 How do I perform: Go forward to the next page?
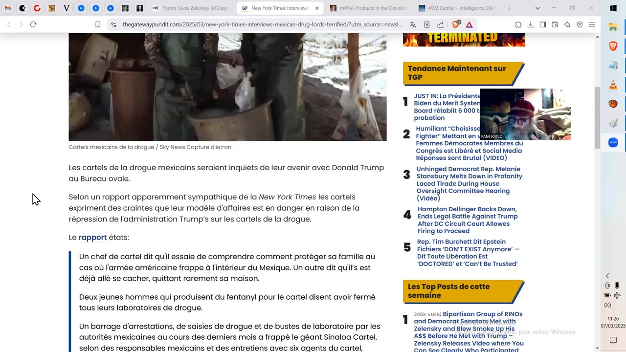(21, 24)
